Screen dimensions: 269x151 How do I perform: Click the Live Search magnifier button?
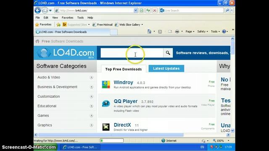tap(227, 10)
